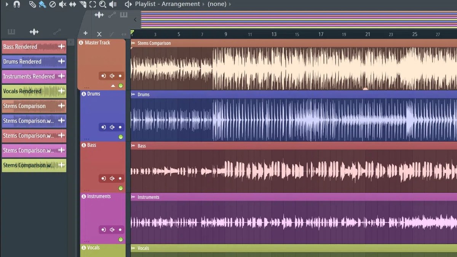Click bar 17 on the timeline ruler
This screenshot has height=257, width=457.
[321, 34]
